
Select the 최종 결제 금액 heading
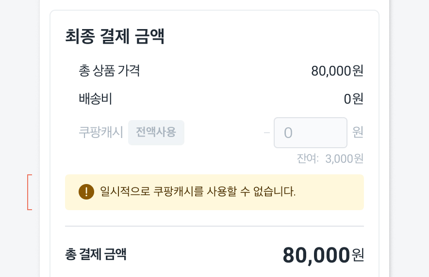point(115,37)
